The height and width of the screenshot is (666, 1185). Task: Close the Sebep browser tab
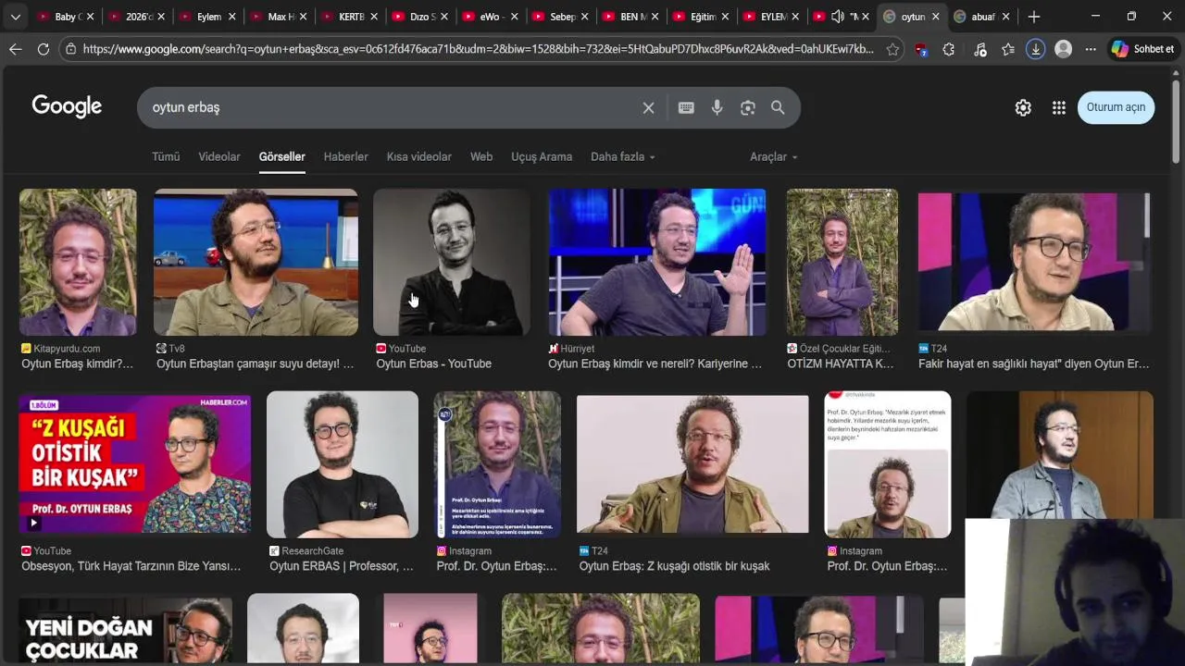pyautogui.click(x=583, y=17)
